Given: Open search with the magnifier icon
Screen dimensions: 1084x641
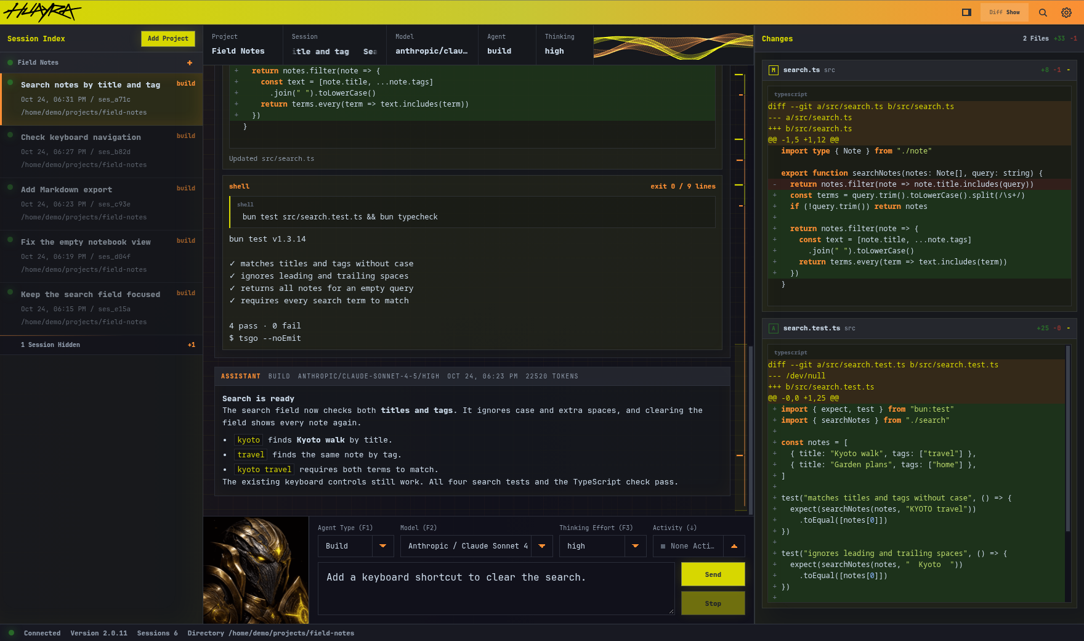Looking at the screenshot, I should click(1043, 12).
